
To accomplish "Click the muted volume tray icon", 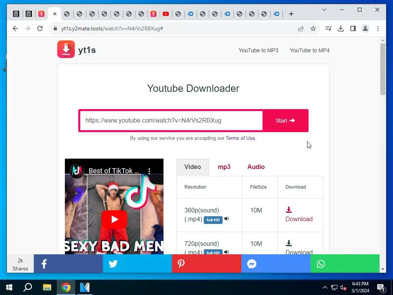I will point(343,287).
